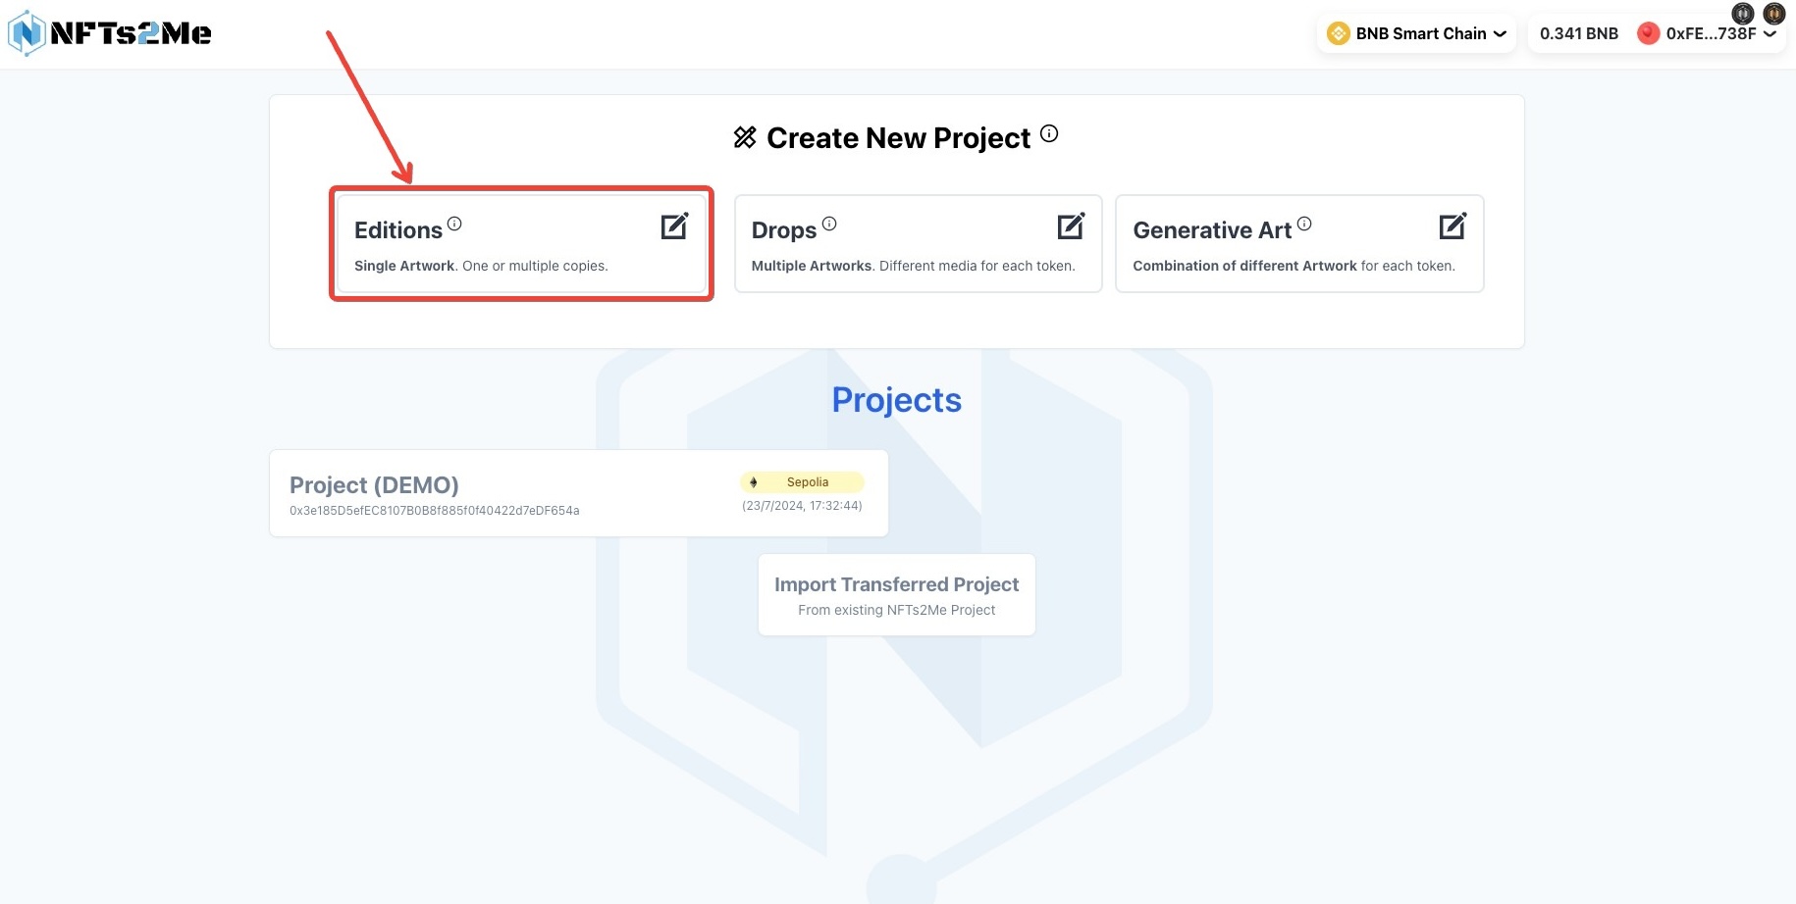This screenshot has height=904, width=1796.
Task: Click the Sepolia network badge
Action: coord(802,482)
